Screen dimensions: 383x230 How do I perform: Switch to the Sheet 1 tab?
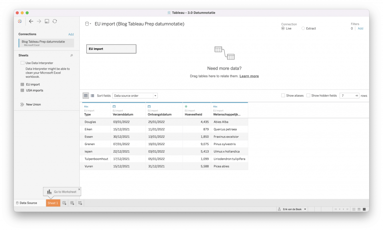click(x=53, y=203)
